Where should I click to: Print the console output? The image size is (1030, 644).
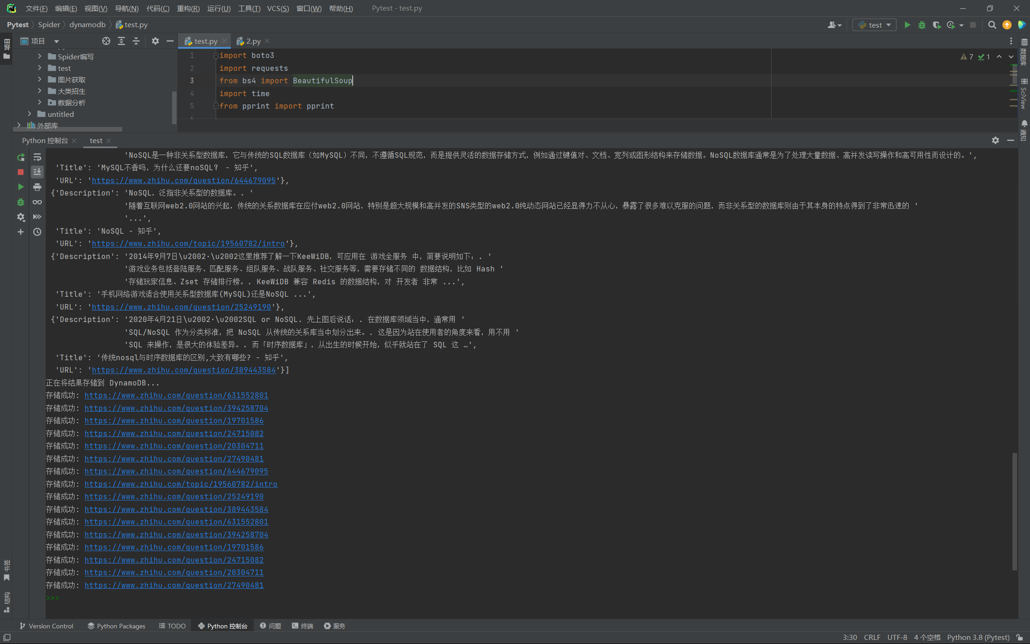[x=37, y=187]
